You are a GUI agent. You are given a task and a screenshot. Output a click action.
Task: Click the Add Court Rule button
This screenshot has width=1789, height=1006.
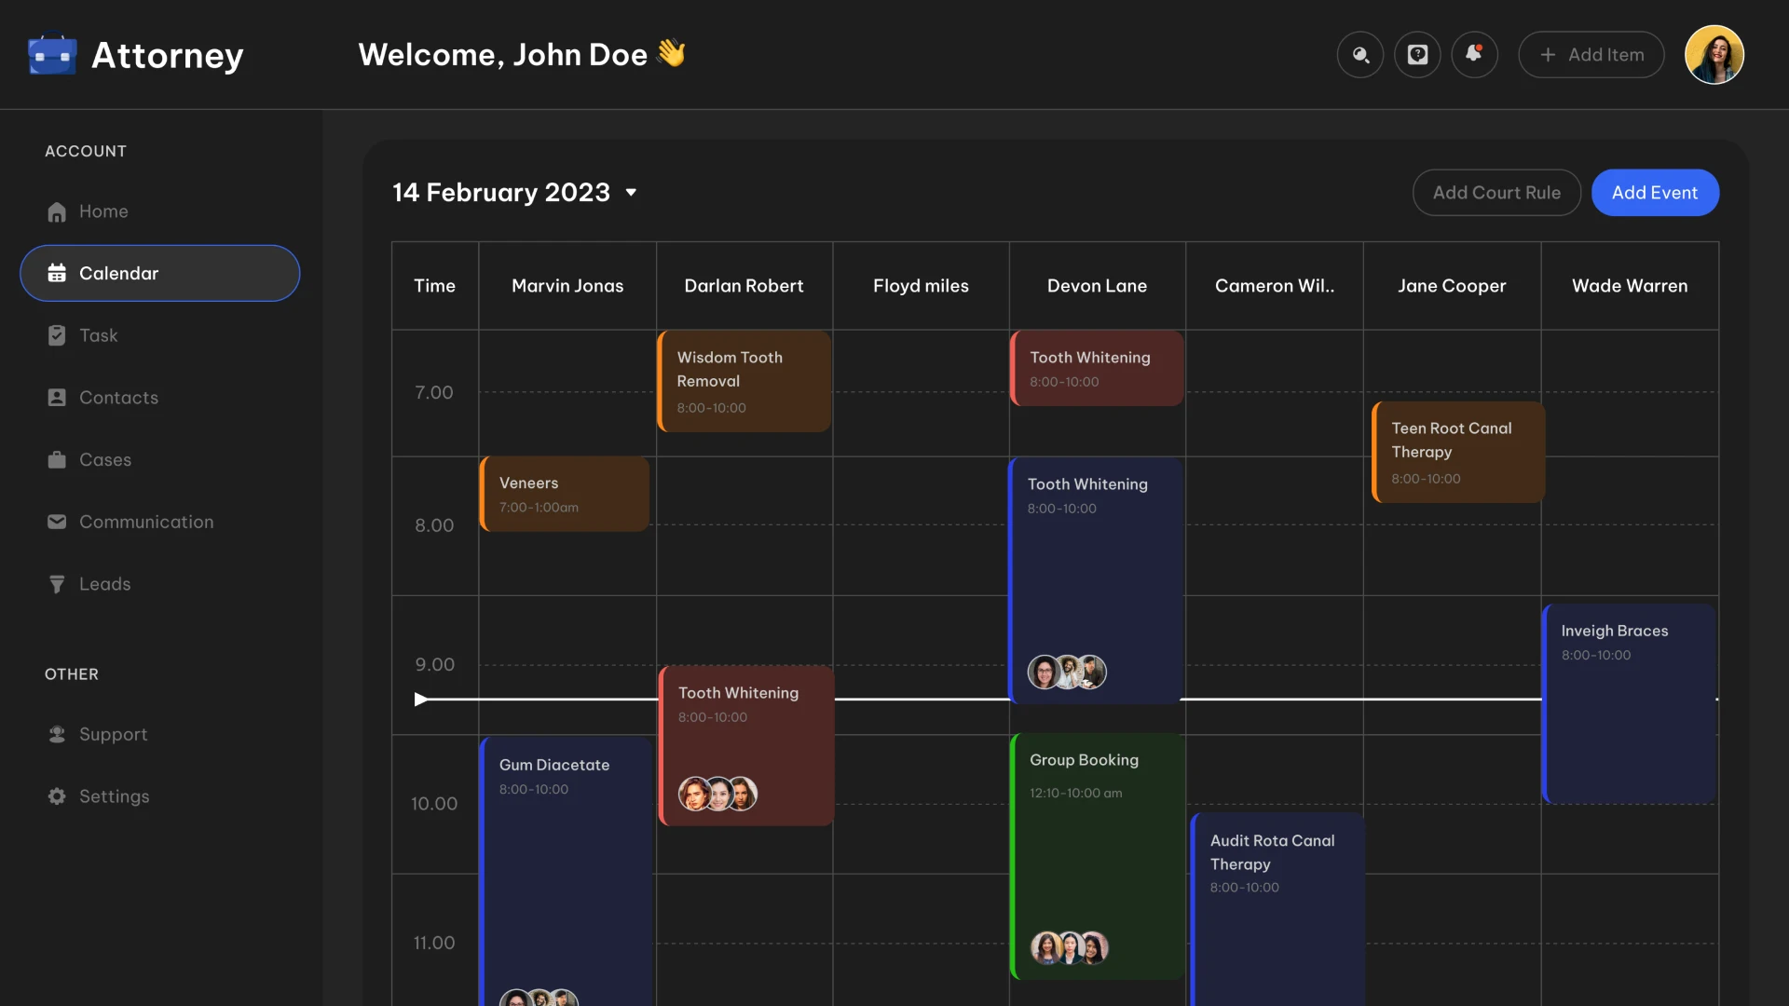(x=1495, y=193)
